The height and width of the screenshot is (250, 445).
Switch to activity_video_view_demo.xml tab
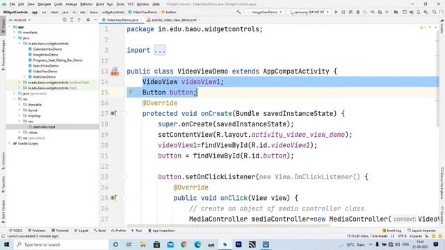tap(174, 20)
